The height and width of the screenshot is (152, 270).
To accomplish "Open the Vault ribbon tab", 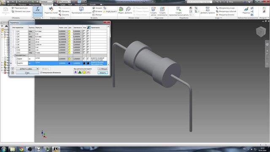I will coord(70,5).
